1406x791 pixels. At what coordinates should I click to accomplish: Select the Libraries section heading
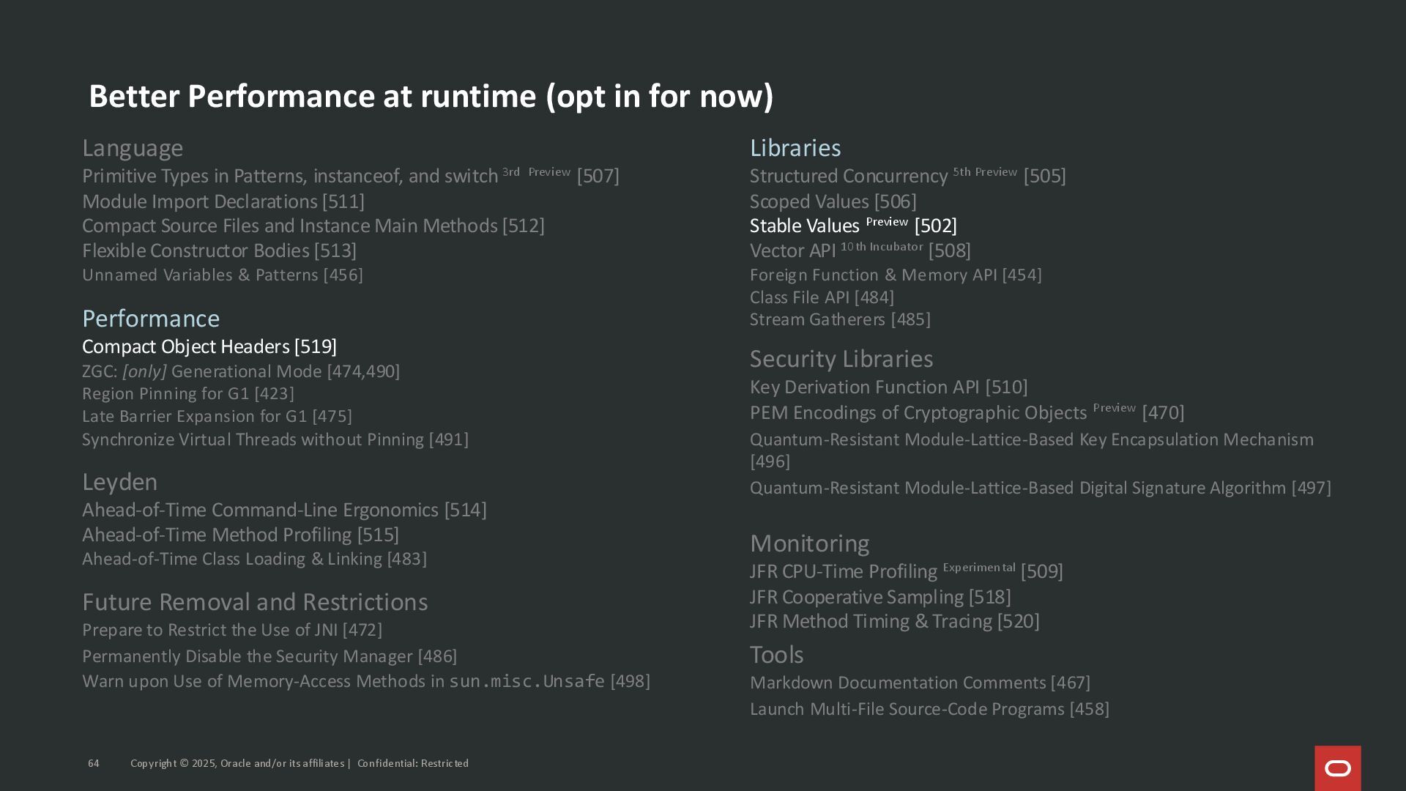tap(795, 148)
